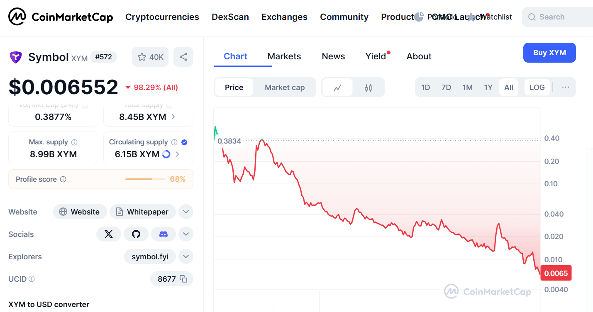Click the CoinMarketCap logo

tap(61, 17)
